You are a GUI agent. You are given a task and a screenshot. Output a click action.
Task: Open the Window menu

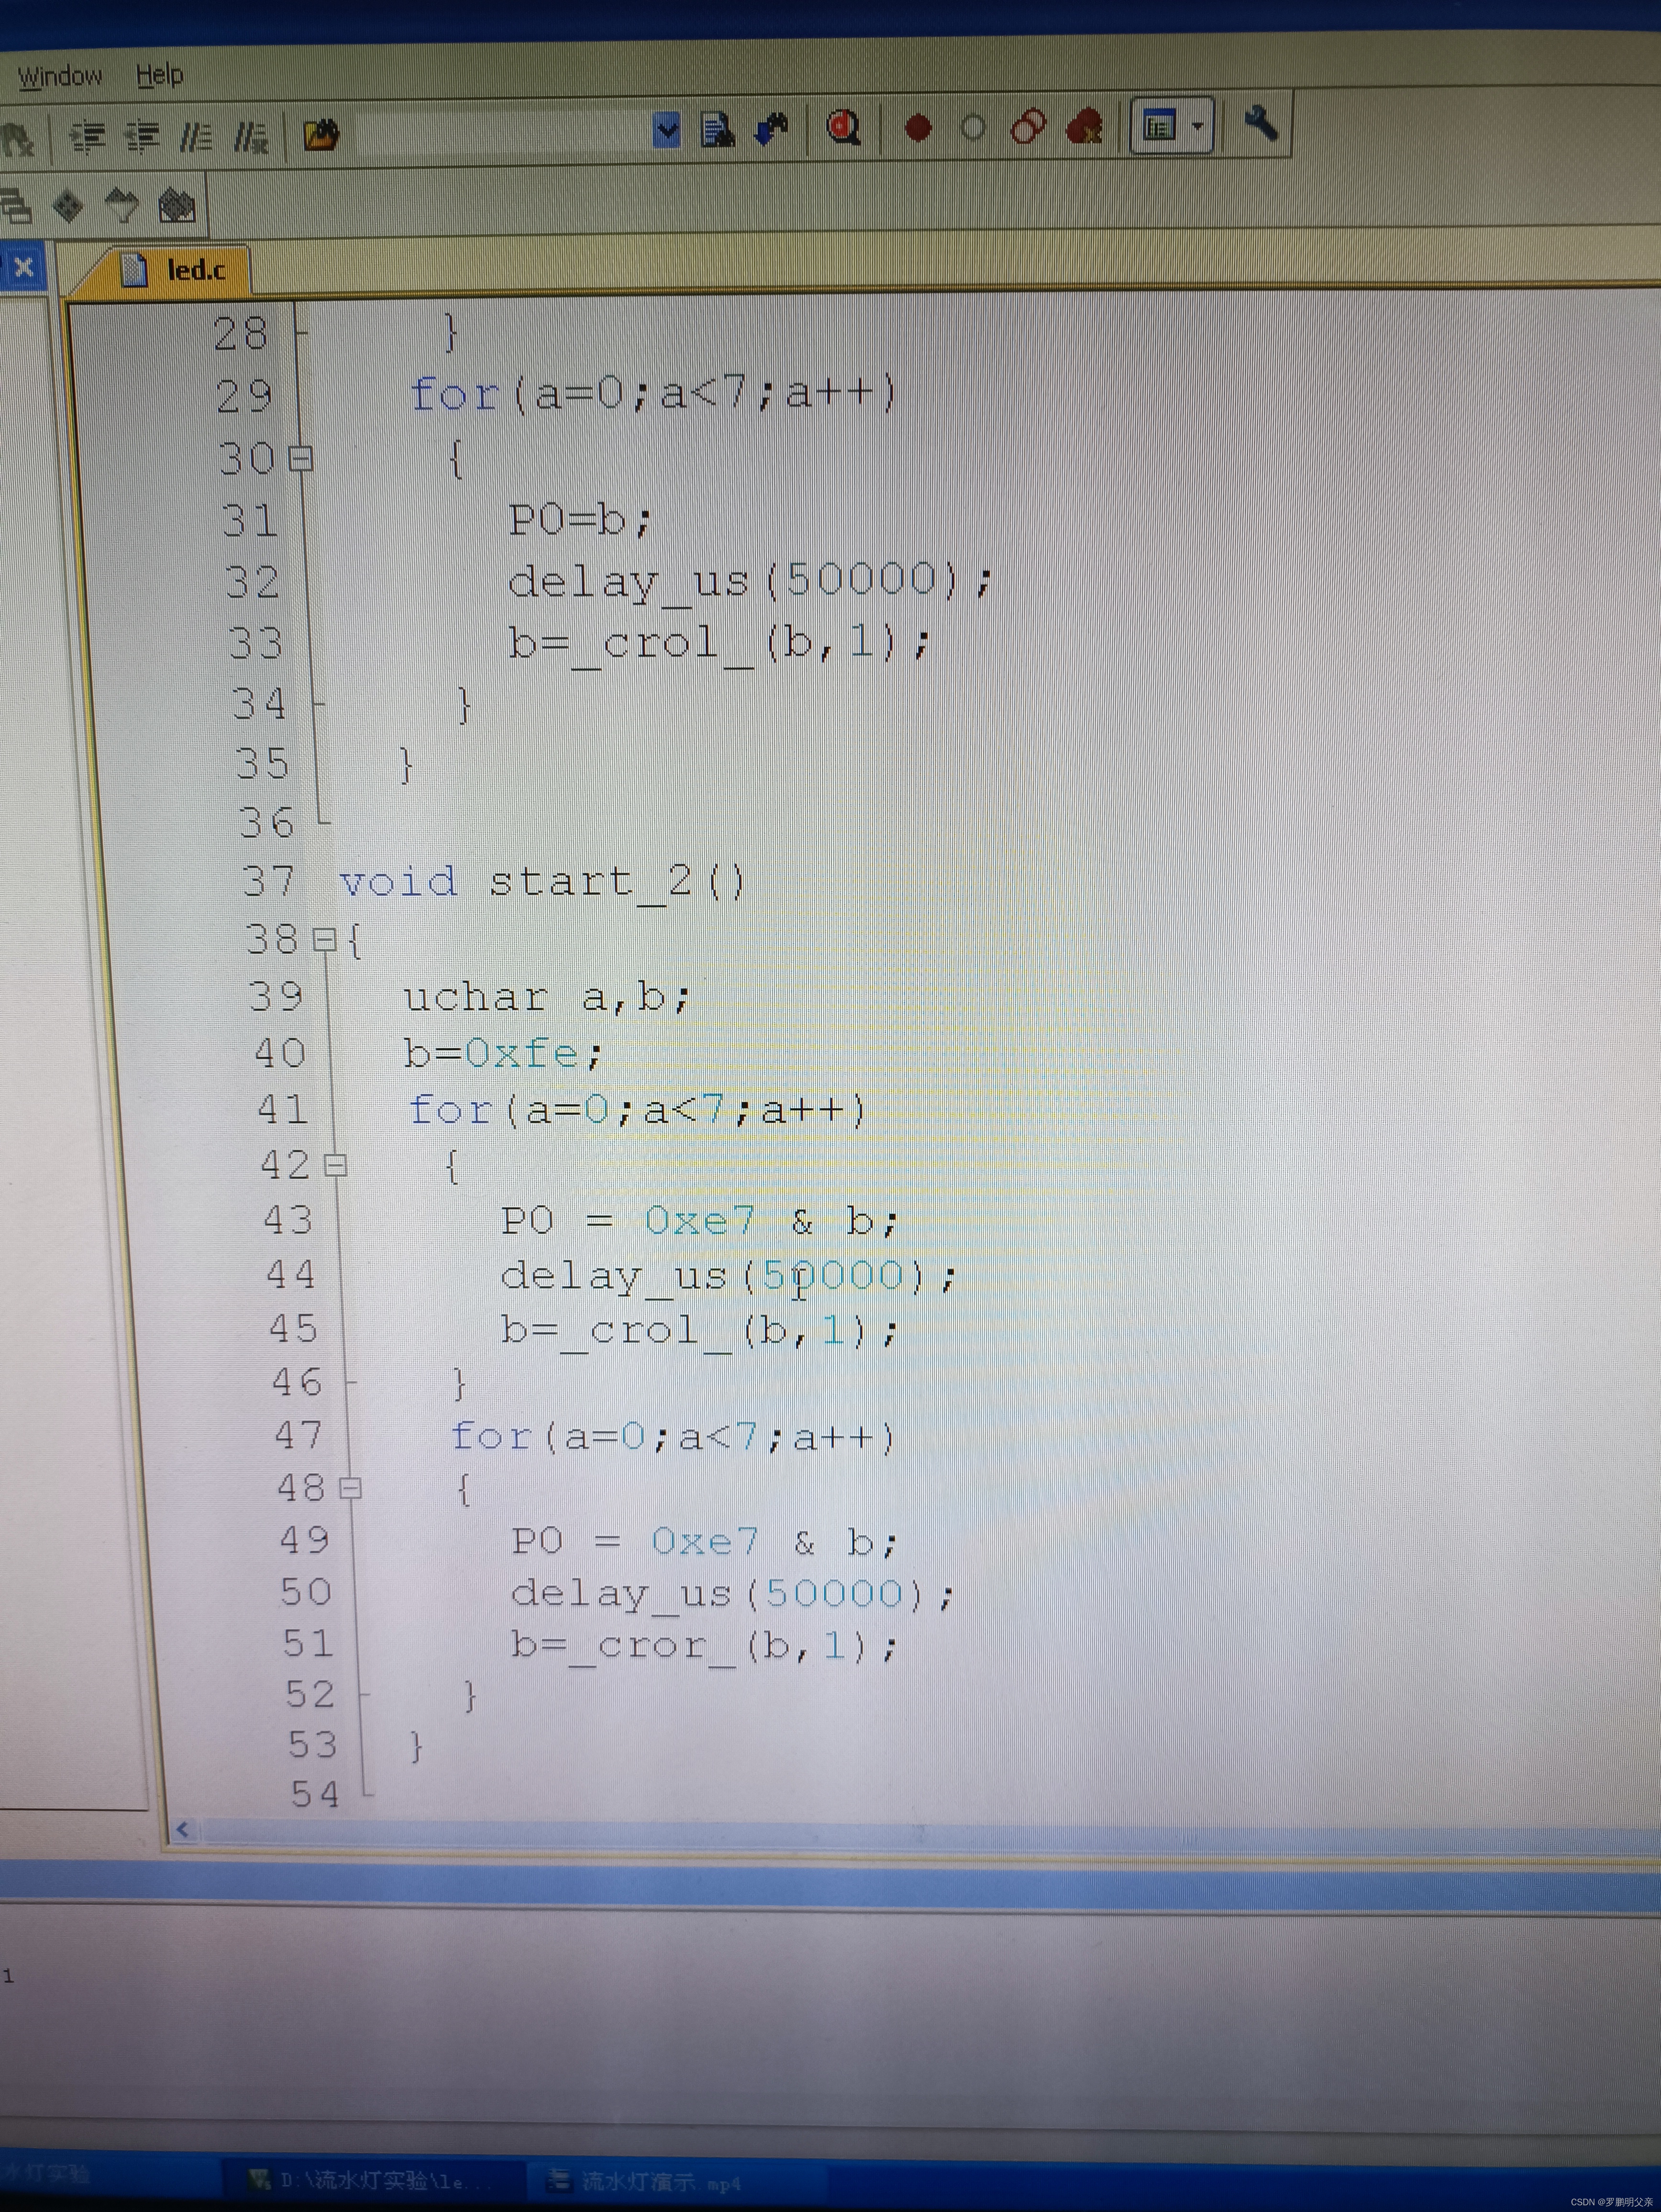[x=59, y=76]
